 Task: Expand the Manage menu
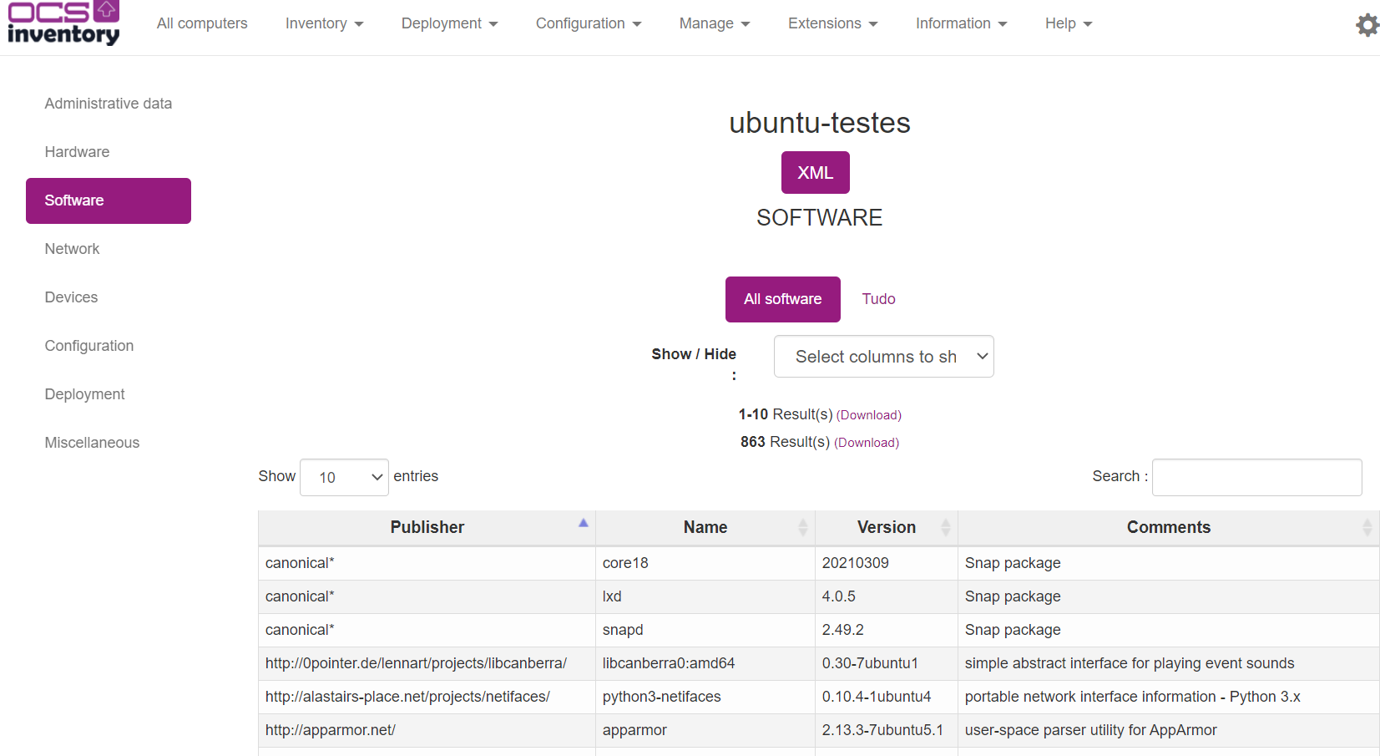[715, 23]
